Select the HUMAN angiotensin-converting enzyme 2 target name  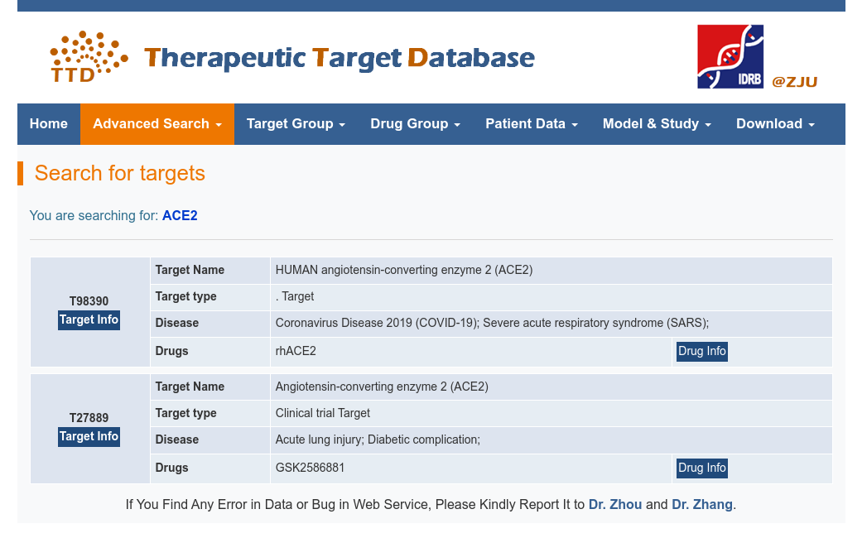[x=403, y=271]
